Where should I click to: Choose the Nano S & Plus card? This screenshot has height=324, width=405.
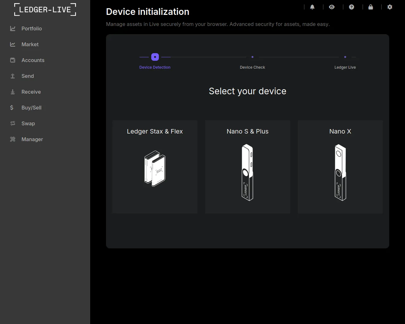click(247, 166)
